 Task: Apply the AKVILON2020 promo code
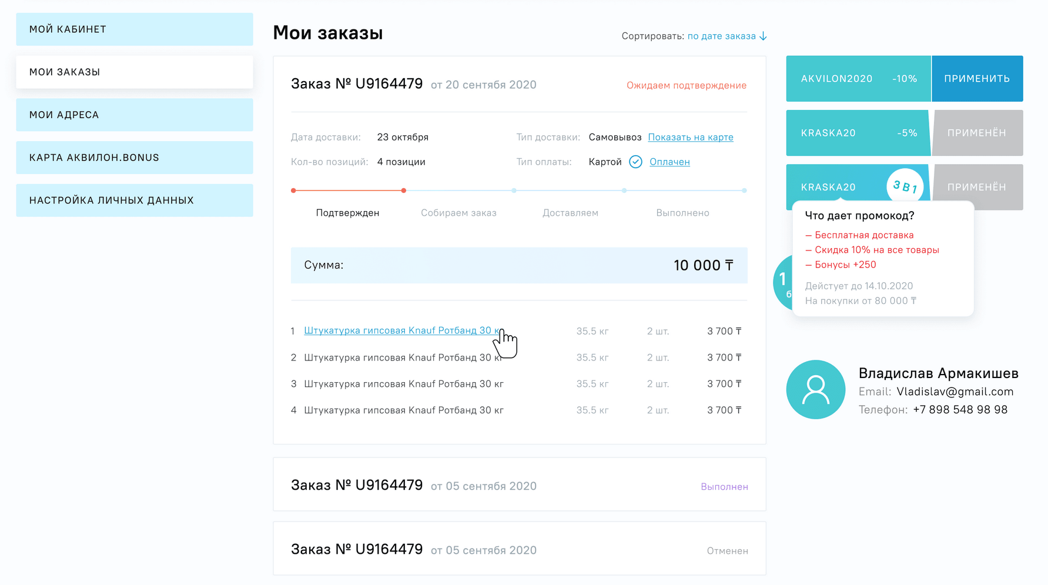pos(977,78)
